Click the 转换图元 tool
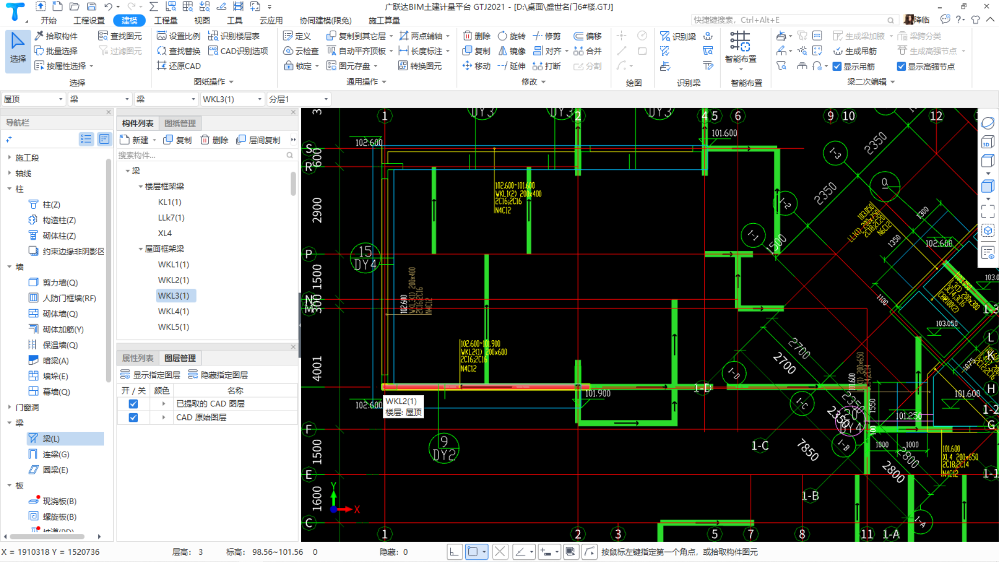 pyautogui.click(x=420, y=66)
